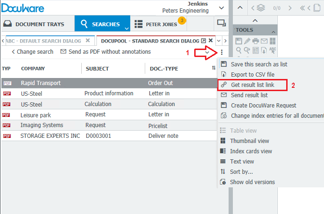Choose Export to CSV file
This screenshot has height=214, width=324.
tap(252, 74)
